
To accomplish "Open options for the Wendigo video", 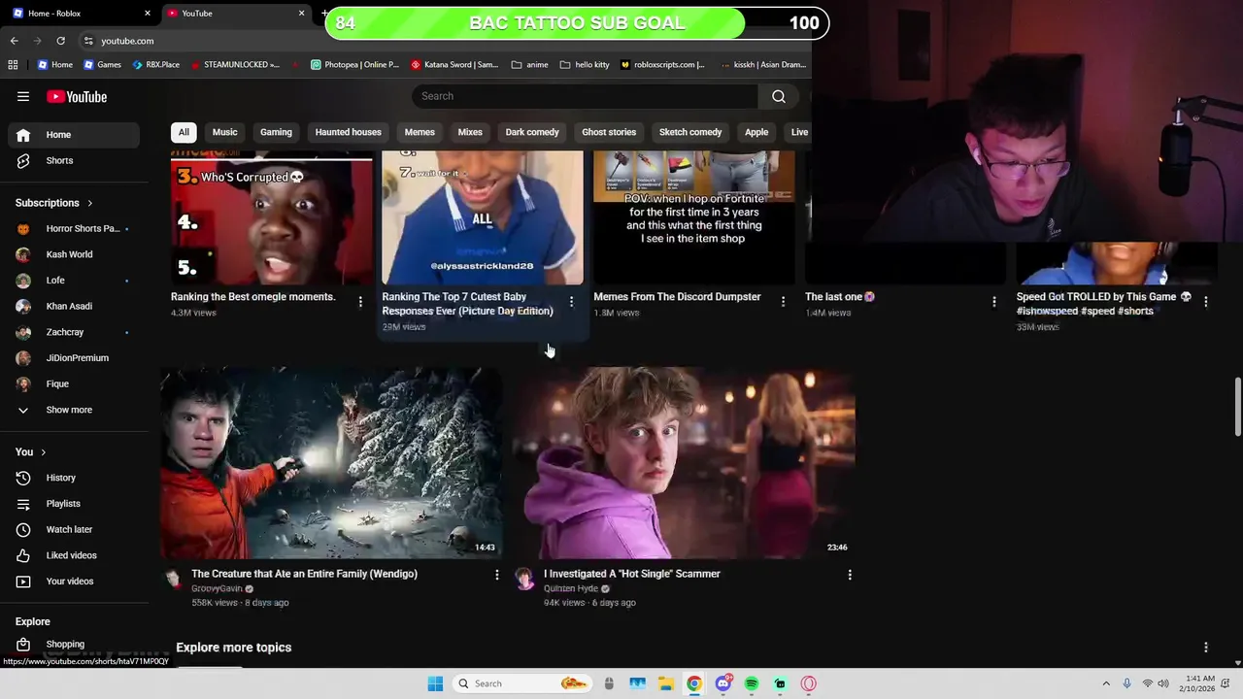I will tap(496, 575).
